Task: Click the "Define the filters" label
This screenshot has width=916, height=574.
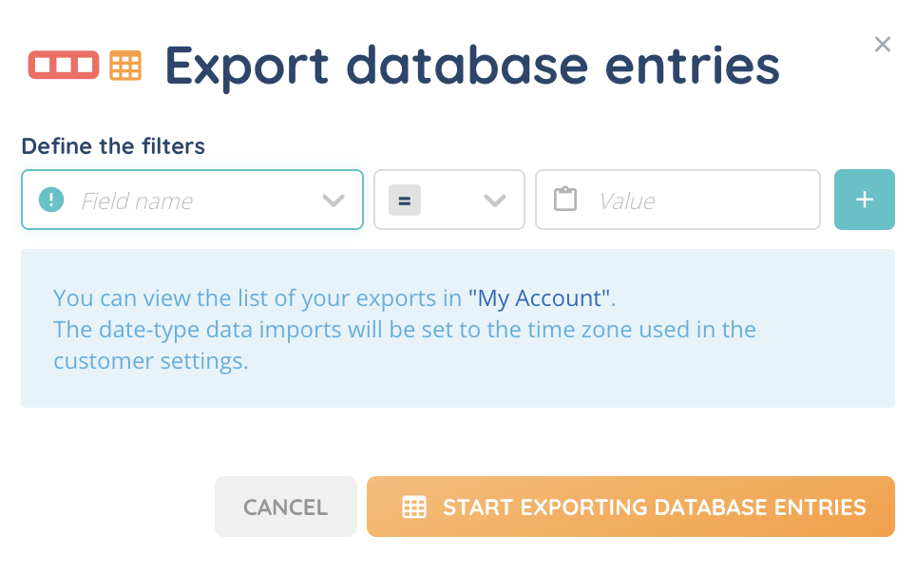Action: click(x=113, y=146)
